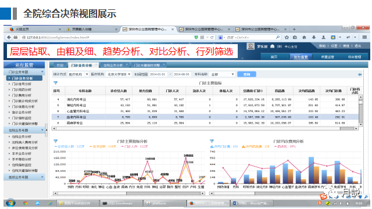Open 门诊挂号分析 in the sidebar

point(22,84)
